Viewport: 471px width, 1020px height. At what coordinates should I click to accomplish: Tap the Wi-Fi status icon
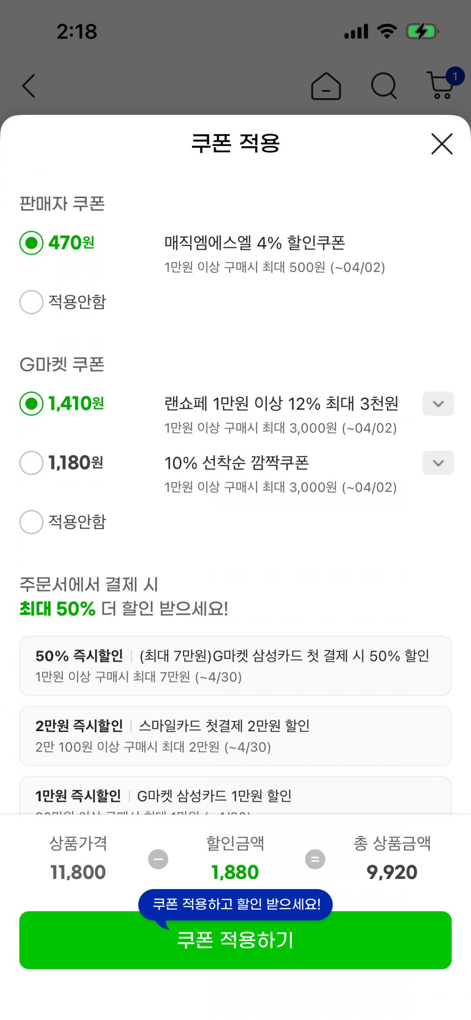point(386,32)
